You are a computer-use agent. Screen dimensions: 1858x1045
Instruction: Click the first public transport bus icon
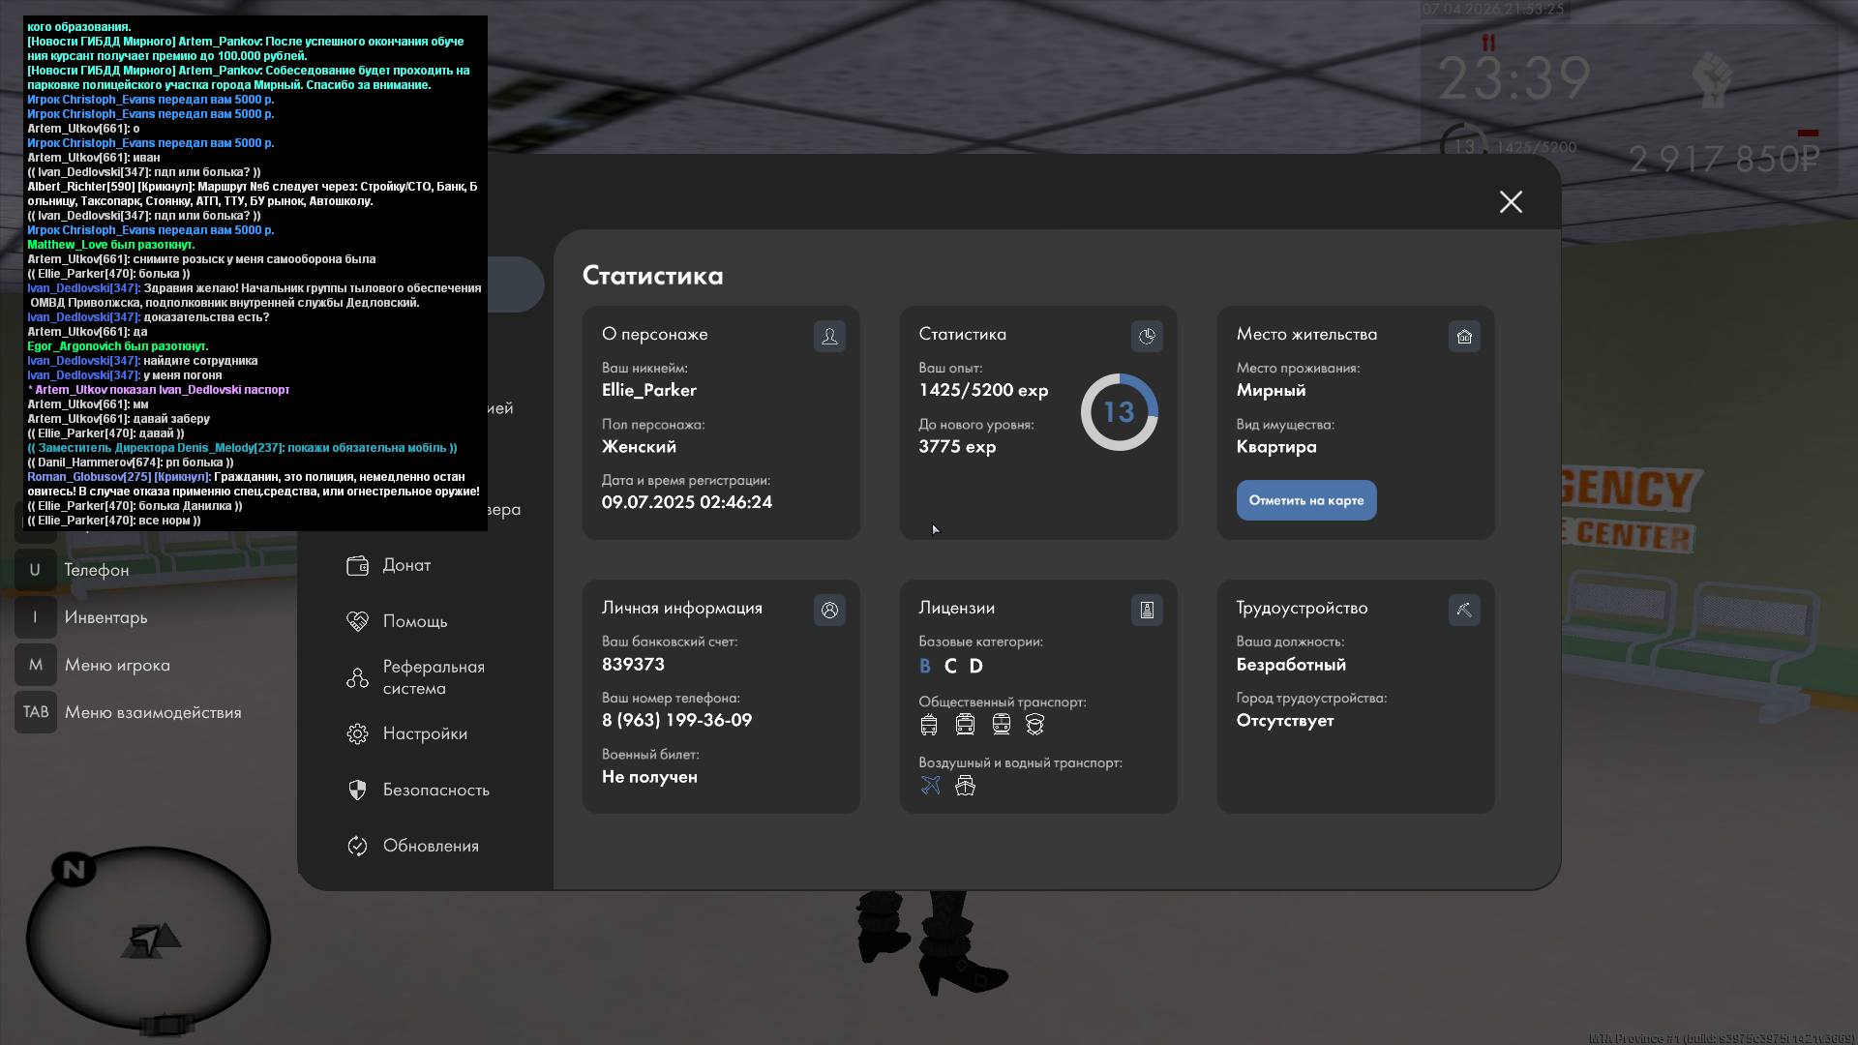coord(929,724)
